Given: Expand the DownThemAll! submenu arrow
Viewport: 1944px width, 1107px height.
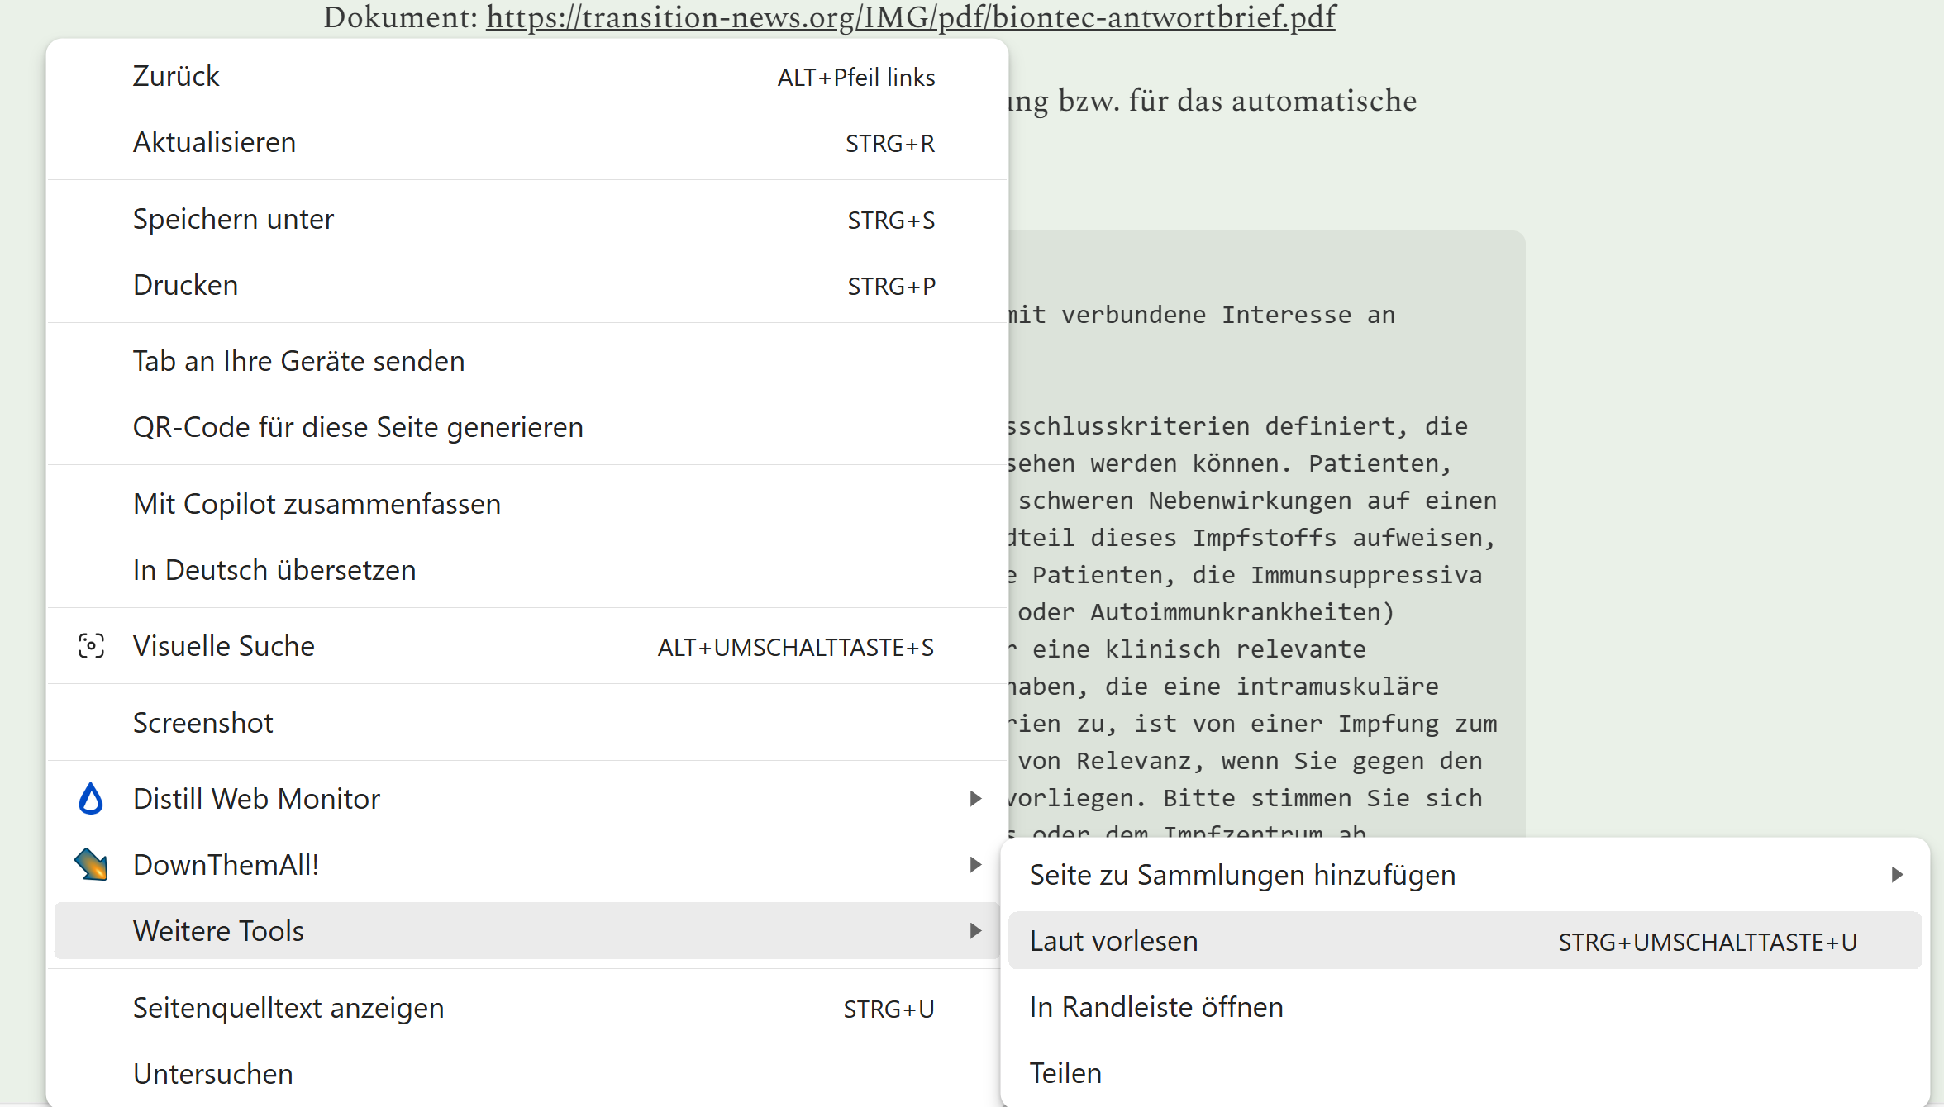Looking at the screenshot, I should point(975,865).
